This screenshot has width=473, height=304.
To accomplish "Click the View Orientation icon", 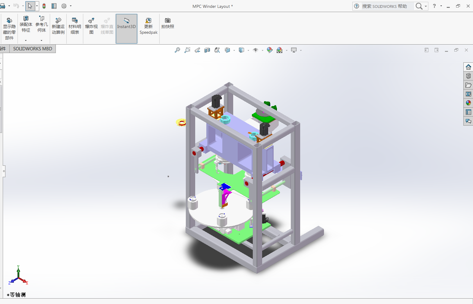I will (227, 50).
